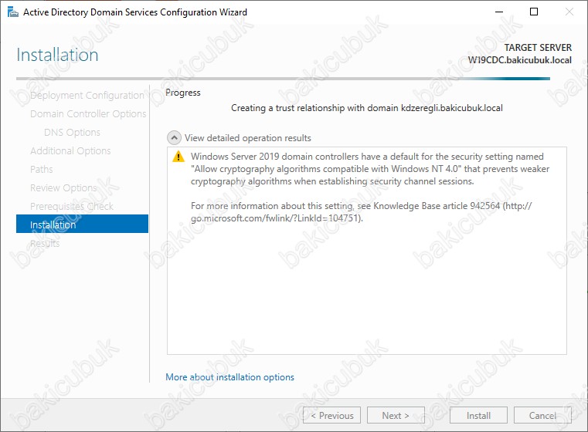Select the Paths step
The height and width of the screenshot is (432, 588).
coord(41,169)
